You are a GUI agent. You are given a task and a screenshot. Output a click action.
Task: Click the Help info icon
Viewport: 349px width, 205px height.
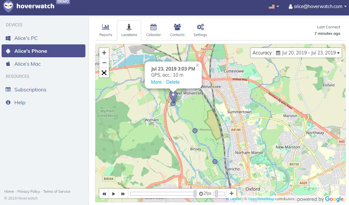coord(8,102)
